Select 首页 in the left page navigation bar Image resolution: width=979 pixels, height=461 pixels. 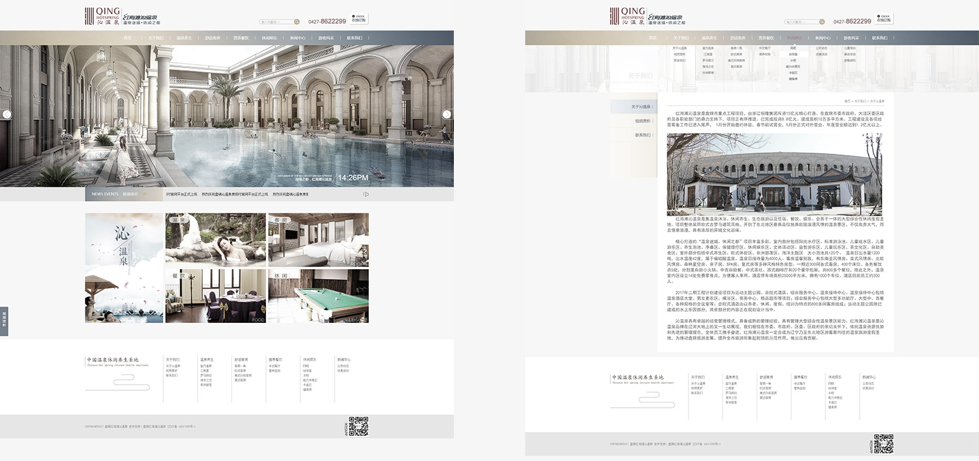click(128, 38)
